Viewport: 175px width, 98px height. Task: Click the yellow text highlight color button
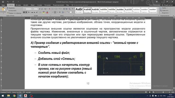tap(43, 12)
